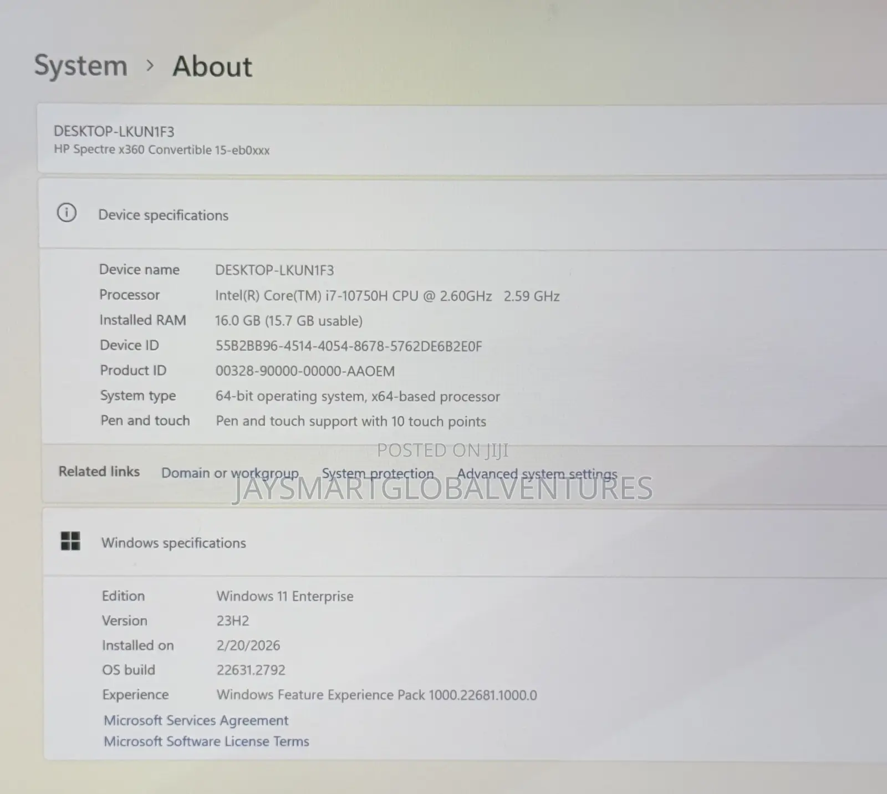
Task: Click the Processor label
Action: [x=130, y=295]
